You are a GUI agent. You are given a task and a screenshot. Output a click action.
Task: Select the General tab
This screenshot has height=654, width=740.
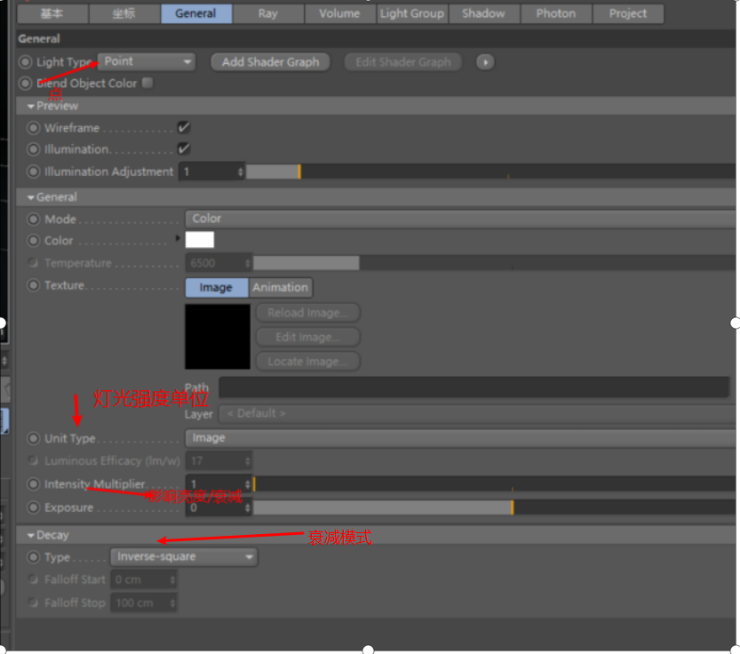tap(196, 13)
